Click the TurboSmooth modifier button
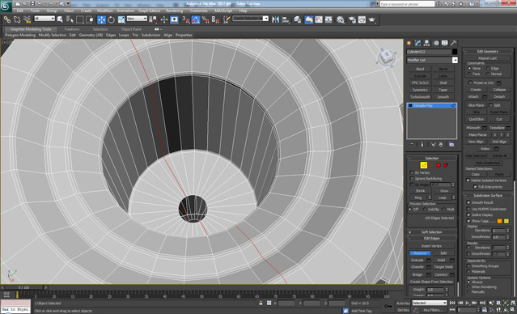This screenshot has height=314, width=517. 420,97
